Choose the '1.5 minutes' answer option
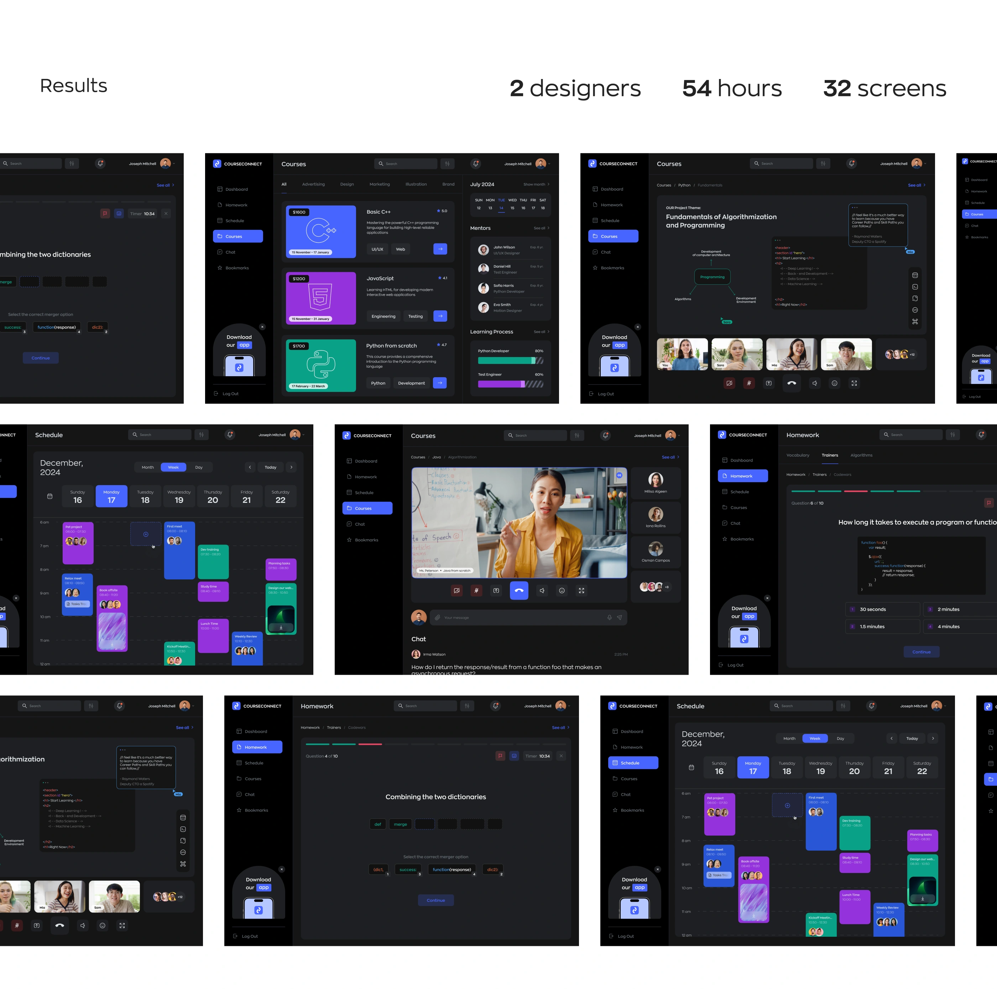Screen dimensions: 997x989 click(x=882, y=626)
